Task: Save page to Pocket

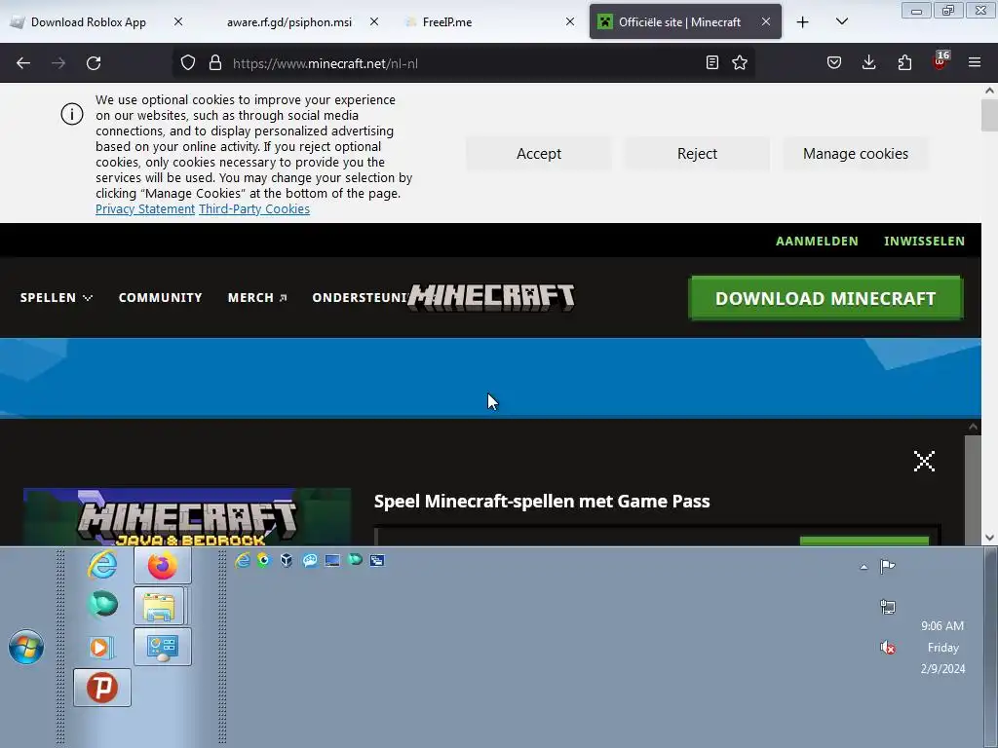Action: tap(834, 62)
